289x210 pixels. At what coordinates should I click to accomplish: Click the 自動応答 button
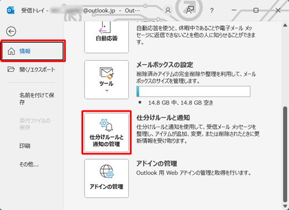tap(106, 36)
